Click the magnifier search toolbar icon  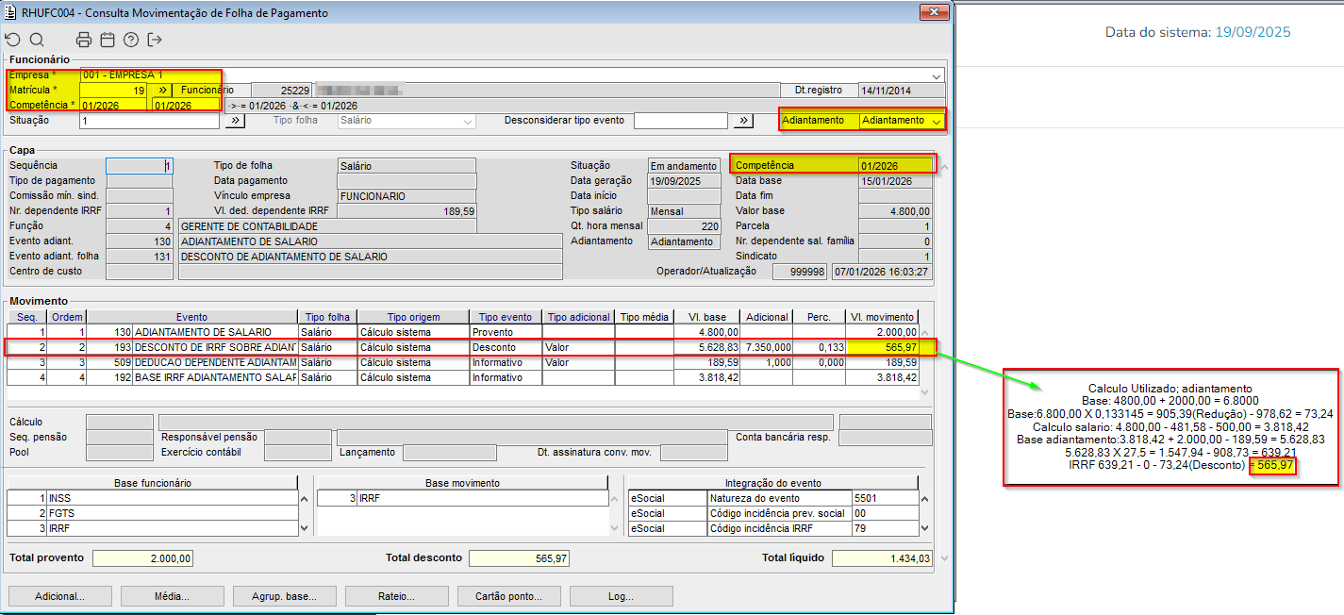[x=37, y=40]
